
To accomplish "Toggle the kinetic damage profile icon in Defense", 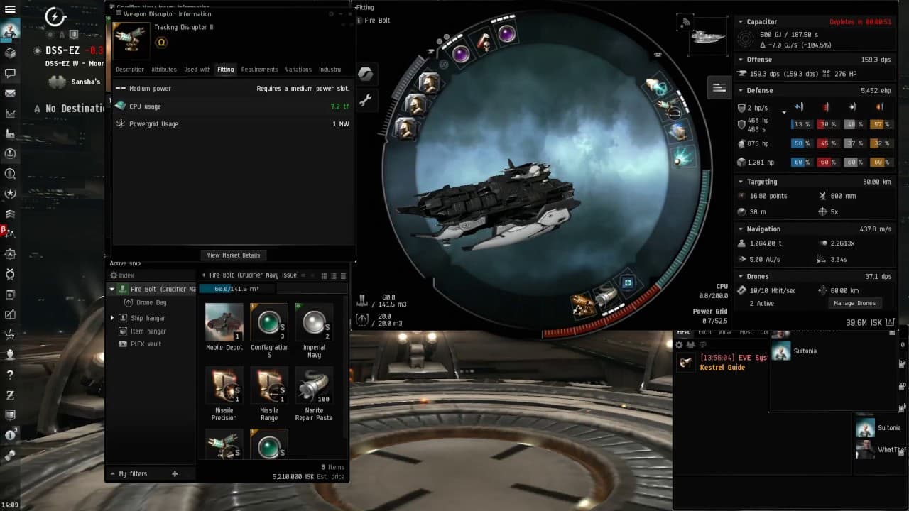I will (853, 107).
